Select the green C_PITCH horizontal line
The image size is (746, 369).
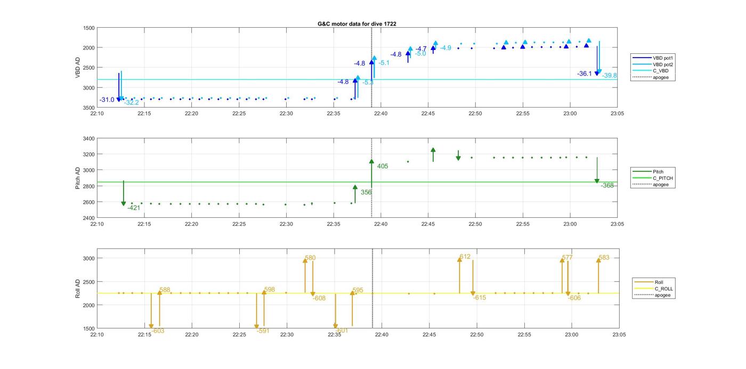(x=357, y=182)
